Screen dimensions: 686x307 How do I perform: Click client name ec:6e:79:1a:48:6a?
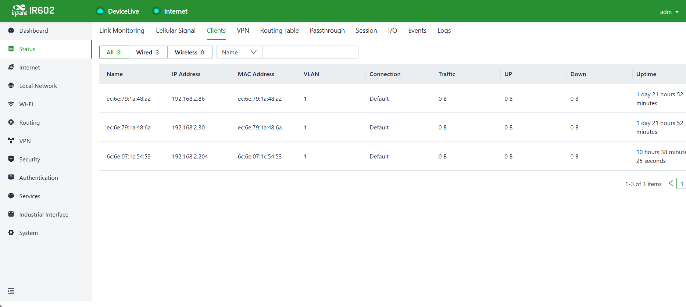(129, 127)
